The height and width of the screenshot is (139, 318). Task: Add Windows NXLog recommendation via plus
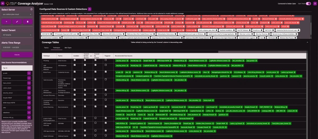point(29,117)
